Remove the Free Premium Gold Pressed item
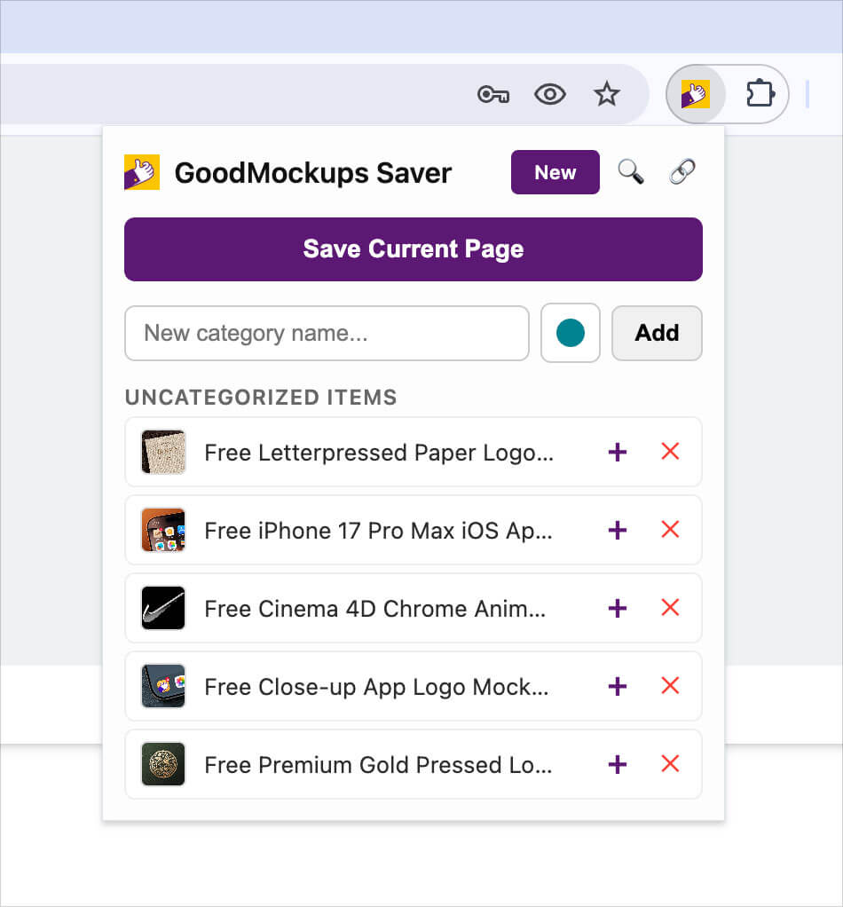 670,763
